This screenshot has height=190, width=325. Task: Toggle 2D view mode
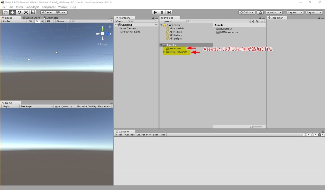pos(30,21)
